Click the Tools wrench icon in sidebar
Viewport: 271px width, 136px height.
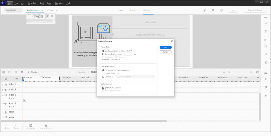tap(266, 32)
